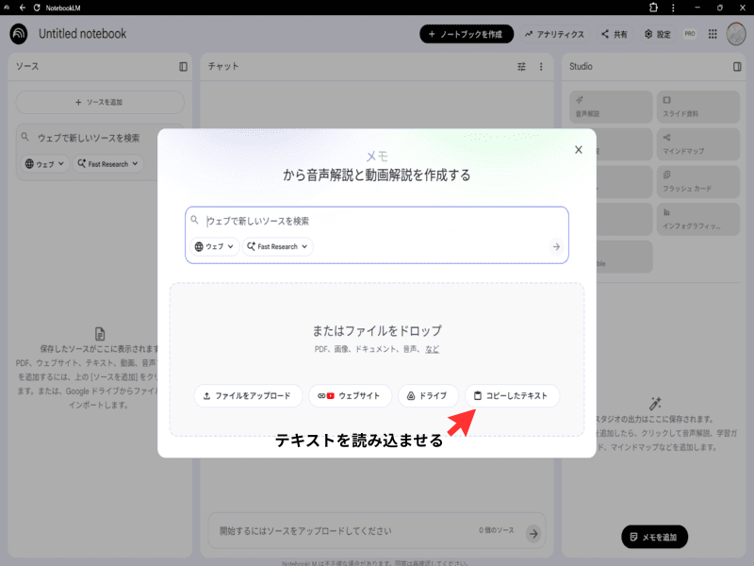The height and width of the screenshot is (566, 754).
Task: Send chat message with arrow button
Action: (533, 533)
